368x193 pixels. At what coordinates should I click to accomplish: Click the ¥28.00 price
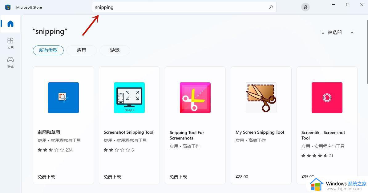pyautogui.click(x=242, y=177)
